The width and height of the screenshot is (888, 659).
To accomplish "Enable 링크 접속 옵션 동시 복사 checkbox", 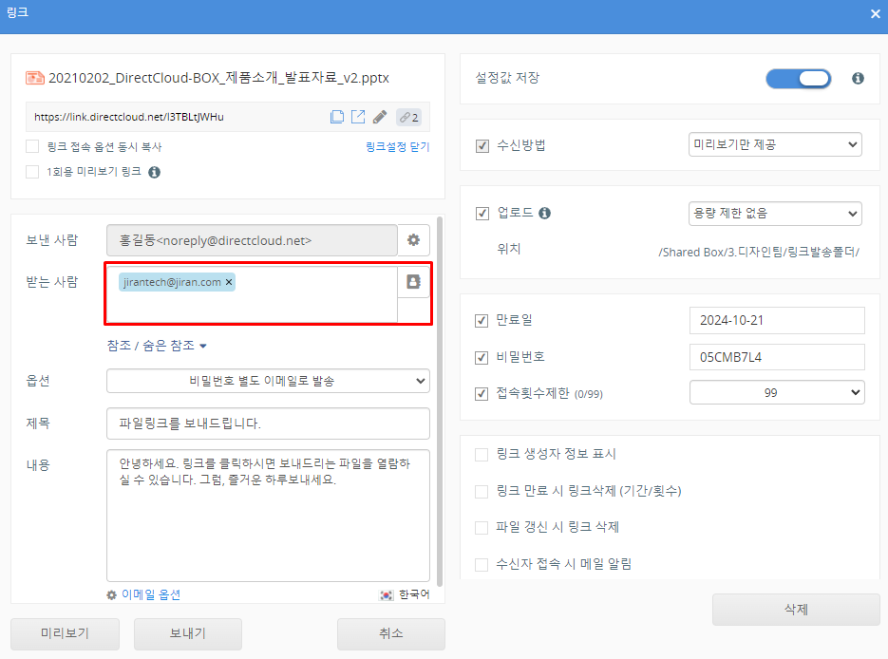I will click(x=32, y=146).
